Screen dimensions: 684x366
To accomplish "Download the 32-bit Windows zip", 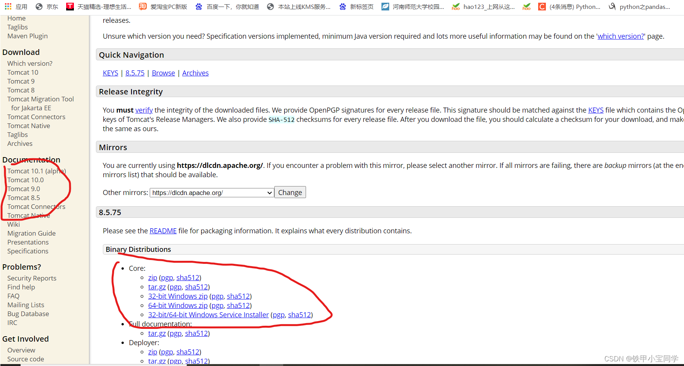I will pos(178,296).
